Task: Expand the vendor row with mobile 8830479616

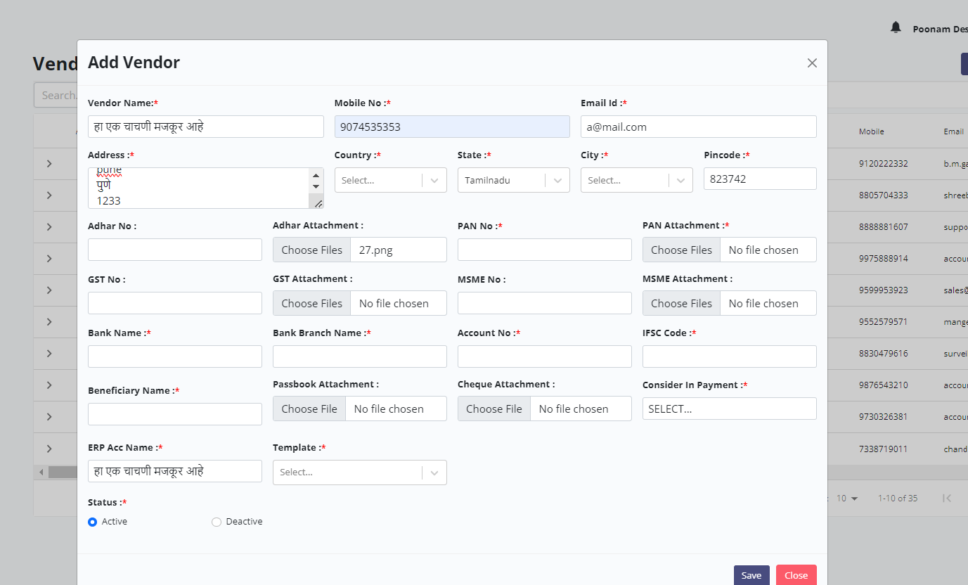Action: [x=49, y=353]
